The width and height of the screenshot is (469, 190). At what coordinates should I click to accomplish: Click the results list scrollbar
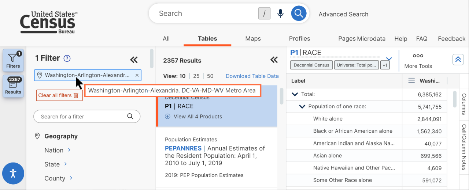pos(281,96)
